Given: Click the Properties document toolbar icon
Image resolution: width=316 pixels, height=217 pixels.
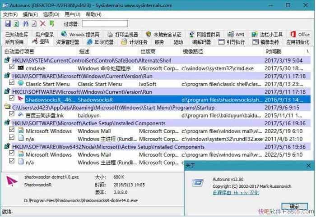Looking at the screenshot, I should pyautogui.click(x=34, y=23).
